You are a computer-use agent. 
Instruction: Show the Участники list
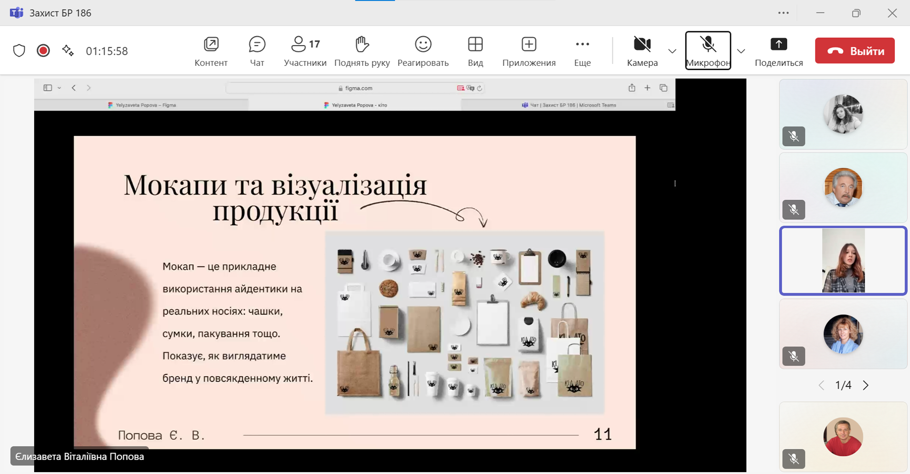click(305, 51)
